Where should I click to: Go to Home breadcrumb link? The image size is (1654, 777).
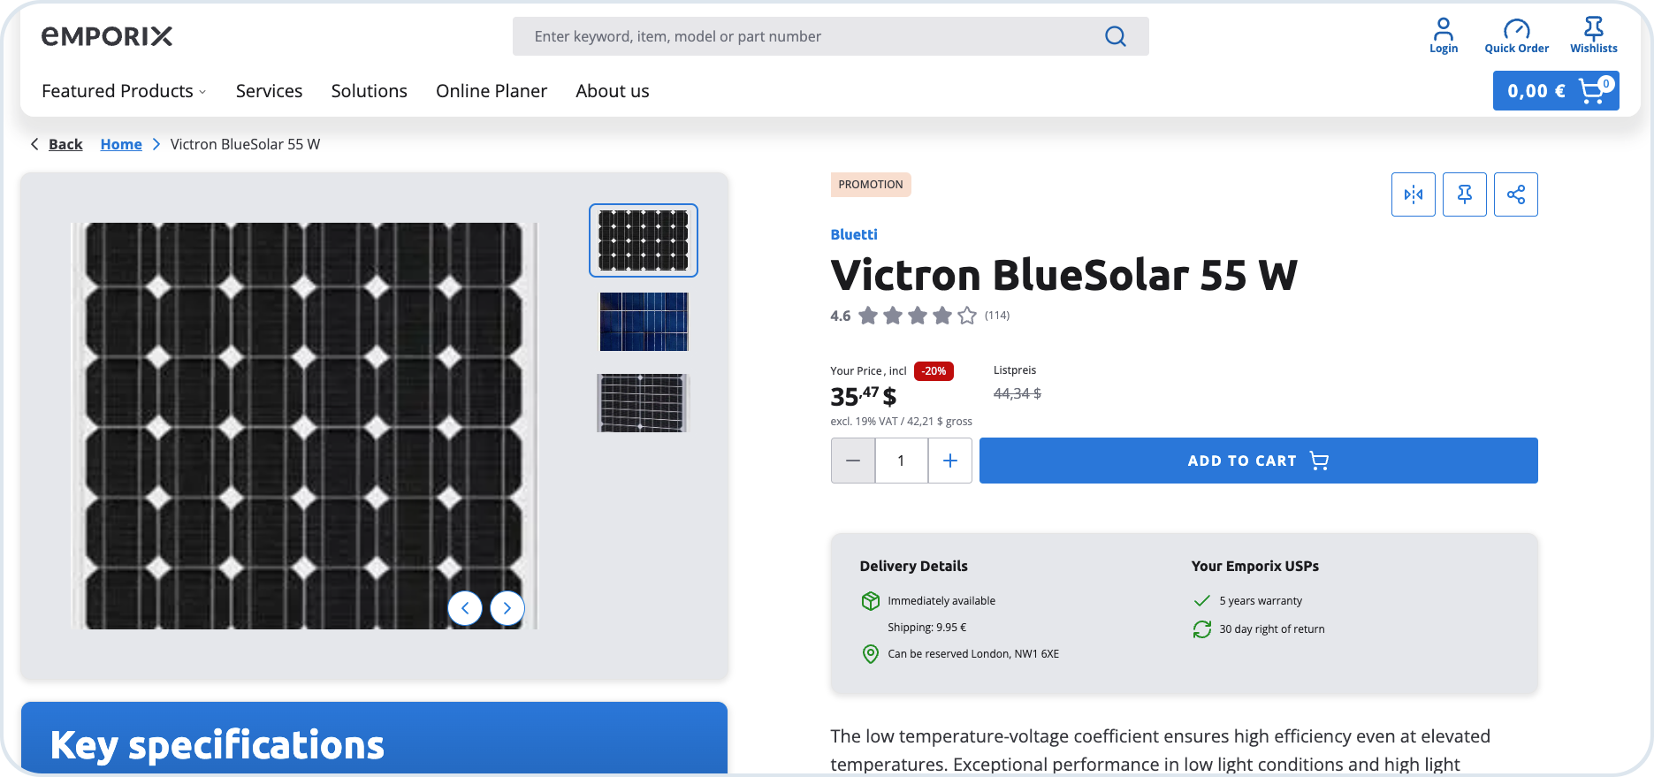(x=121, y=144)
